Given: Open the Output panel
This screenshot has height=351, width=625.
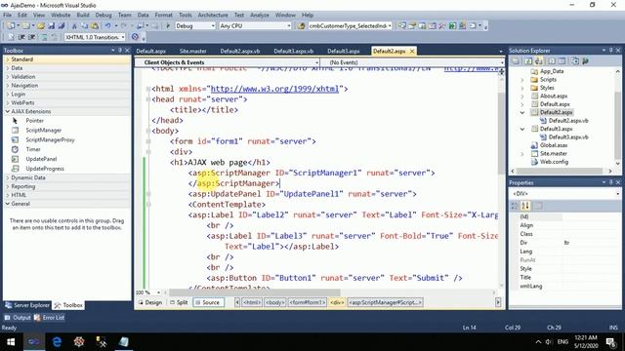Looking at the screenshot, I should [x=18, y=318].
